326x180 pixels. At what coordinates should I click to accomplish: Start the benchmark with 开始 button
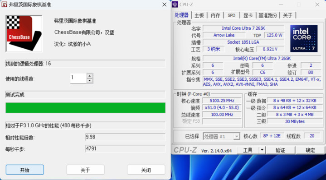(25, 170)
